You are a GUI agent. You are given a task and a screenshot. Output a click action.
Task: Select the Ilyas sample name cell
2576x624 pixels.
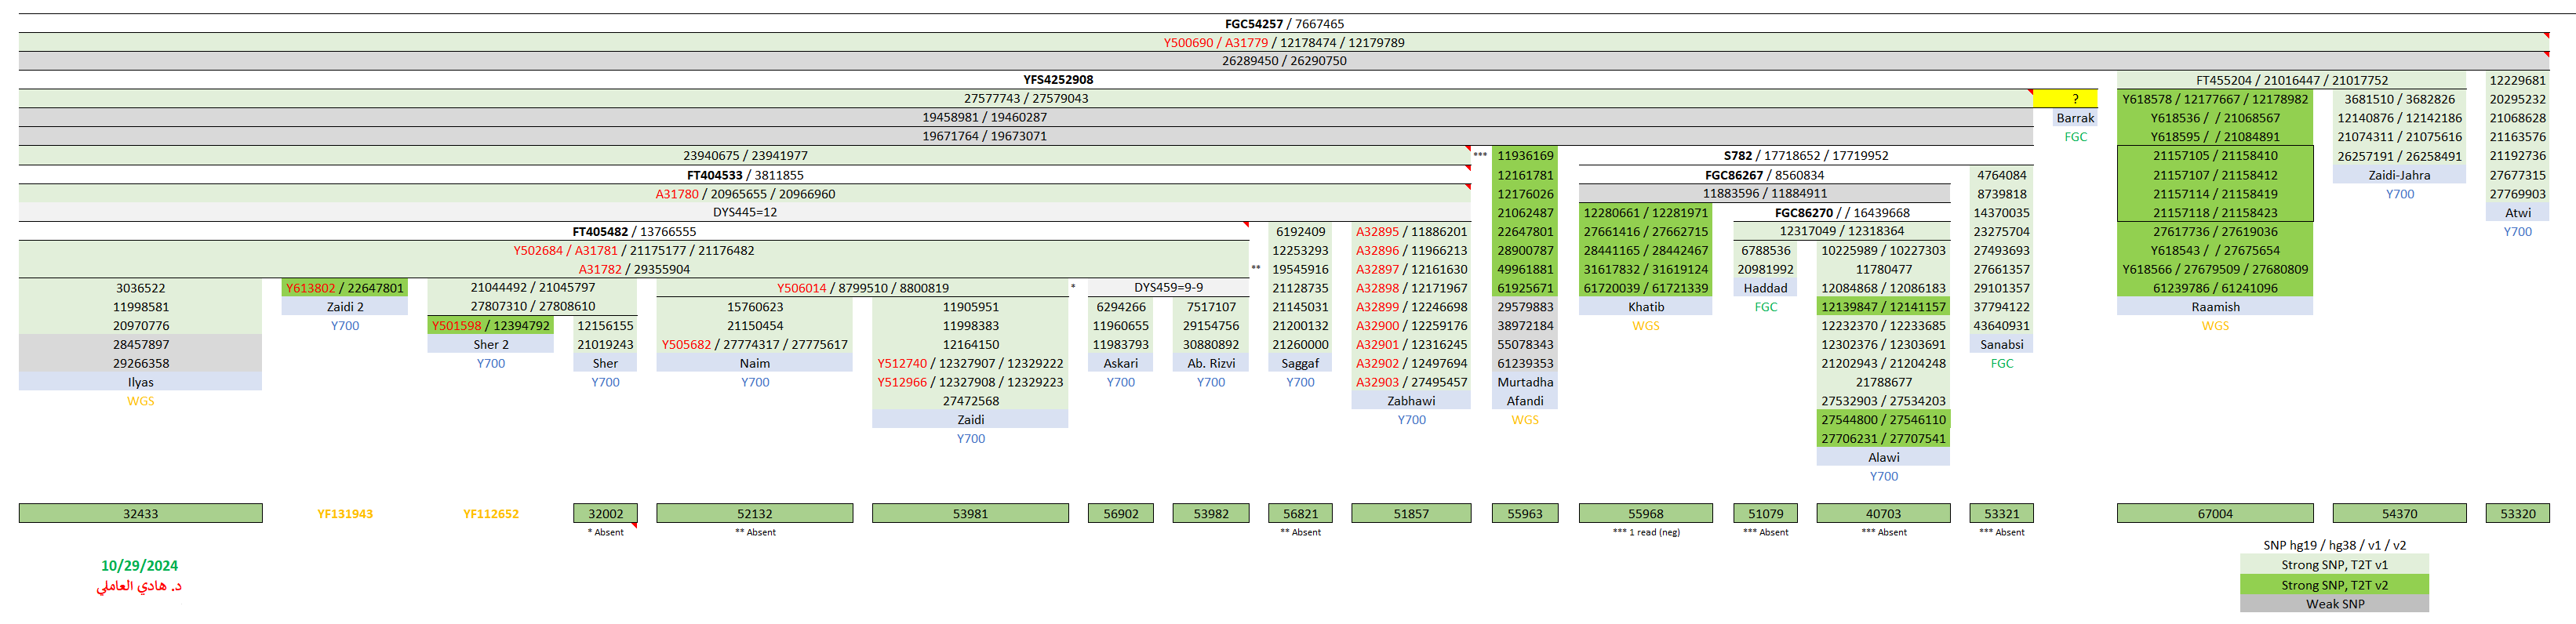pyautogui.click(x=140, y=382)
